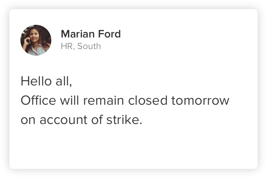Screen dimensions: 267x178
Task: Click the word "tomorrow" in the message
Action: coord(200,101)
